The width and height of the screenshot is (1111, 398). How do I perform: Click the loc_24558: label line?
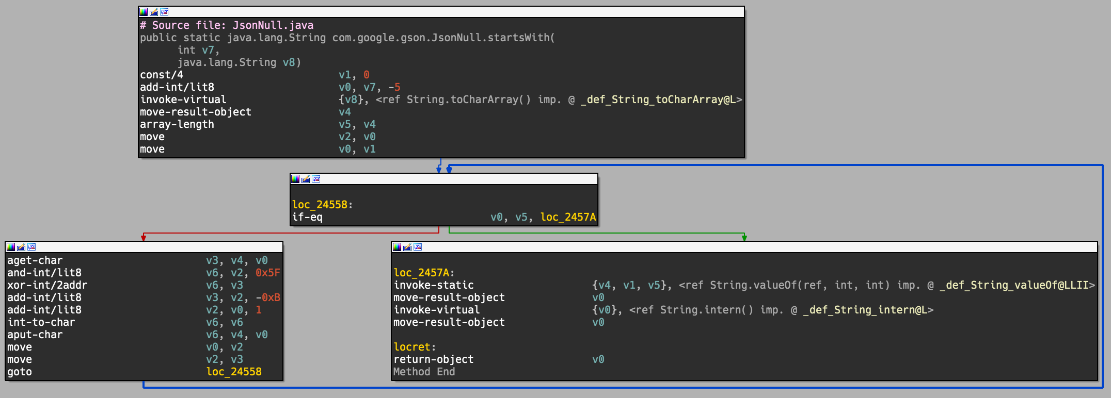click(x=322, y=205)
